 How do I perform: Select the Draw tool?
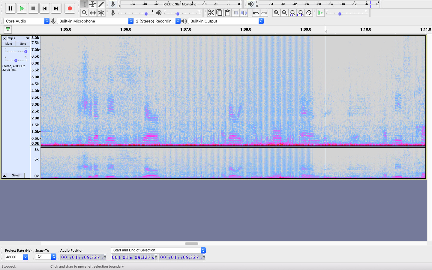[101, 4]
